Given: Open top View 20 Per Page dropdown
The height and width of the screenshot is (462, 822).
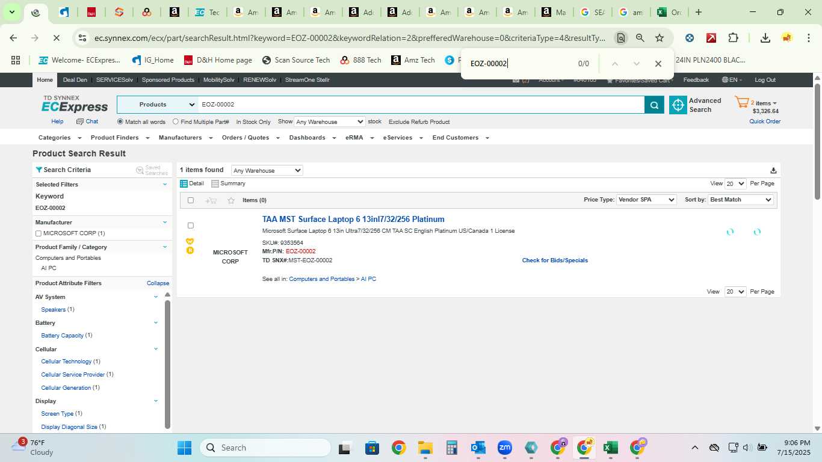Looking at the screenshot, I should [735, 183].
